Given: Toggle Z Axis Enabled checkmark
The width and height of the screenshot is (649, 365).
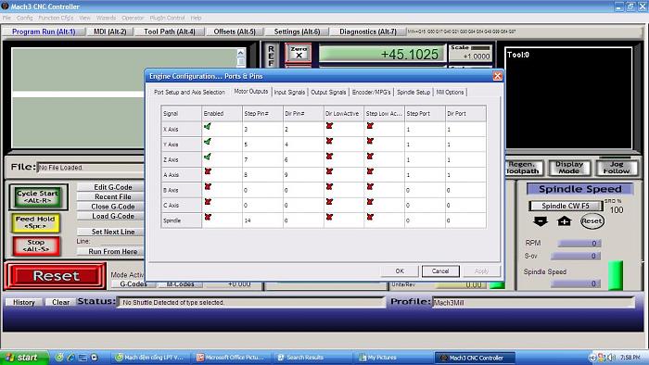Looking at the screenshot, I should [208, 157].
